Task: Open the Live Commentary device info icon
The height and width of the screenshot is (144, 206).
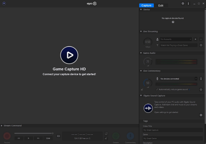Action: pyautogui.click(x=201, y=79)
